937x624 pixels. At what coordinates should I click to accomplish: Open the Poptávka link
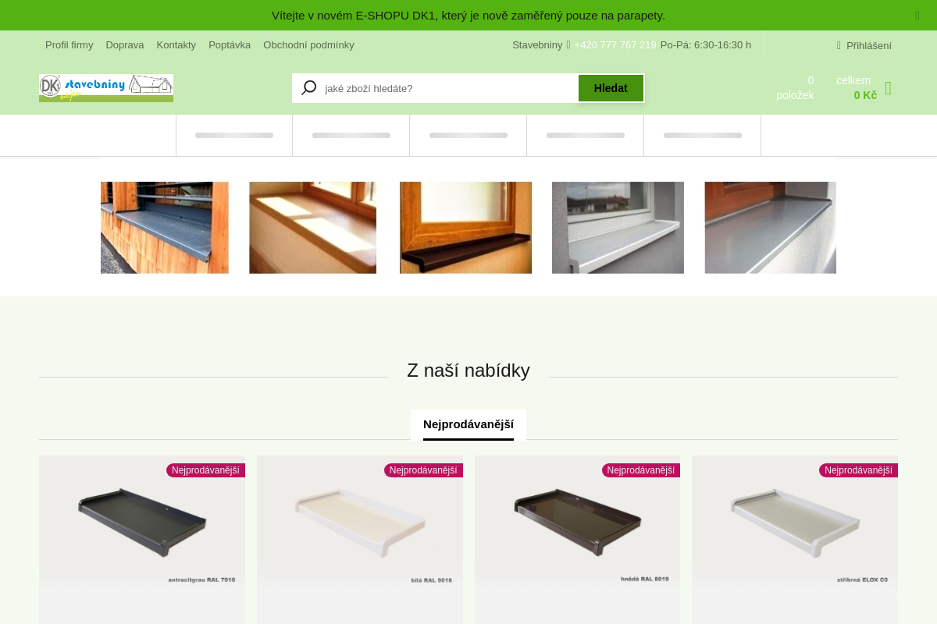point(230,44)
